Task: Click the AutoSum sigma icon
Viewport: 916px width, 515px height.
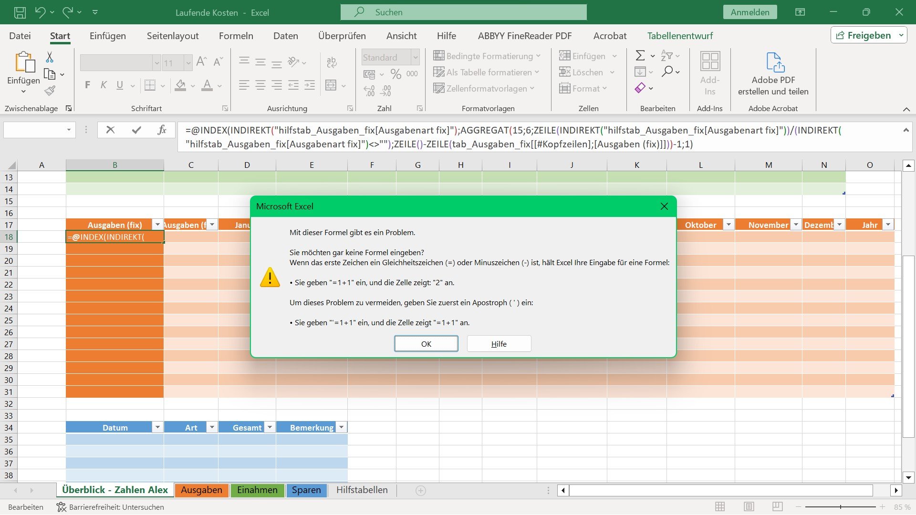Action: click(640, 56)
